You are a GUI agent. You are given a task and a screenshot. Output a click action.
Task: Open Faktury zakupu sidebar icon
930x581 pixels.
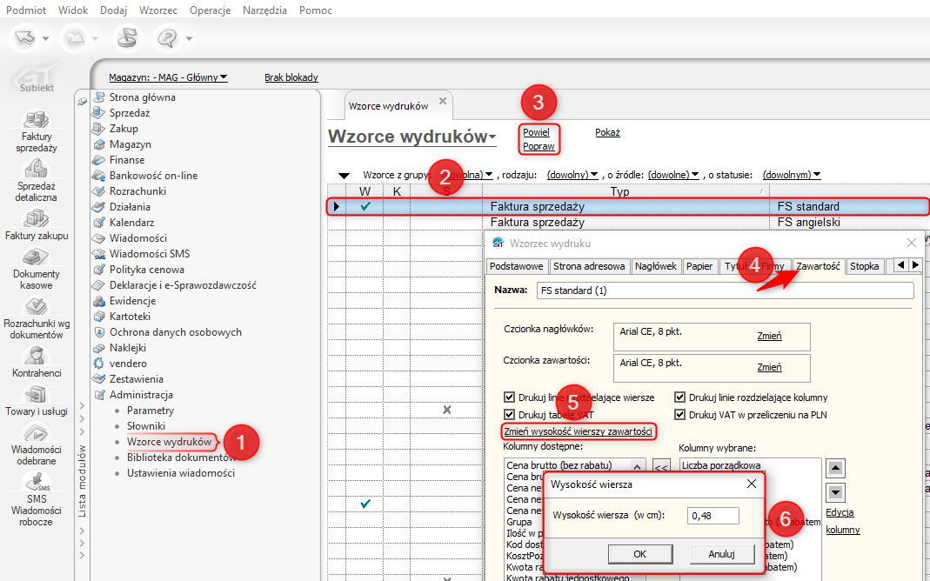(x=37, y=217)
